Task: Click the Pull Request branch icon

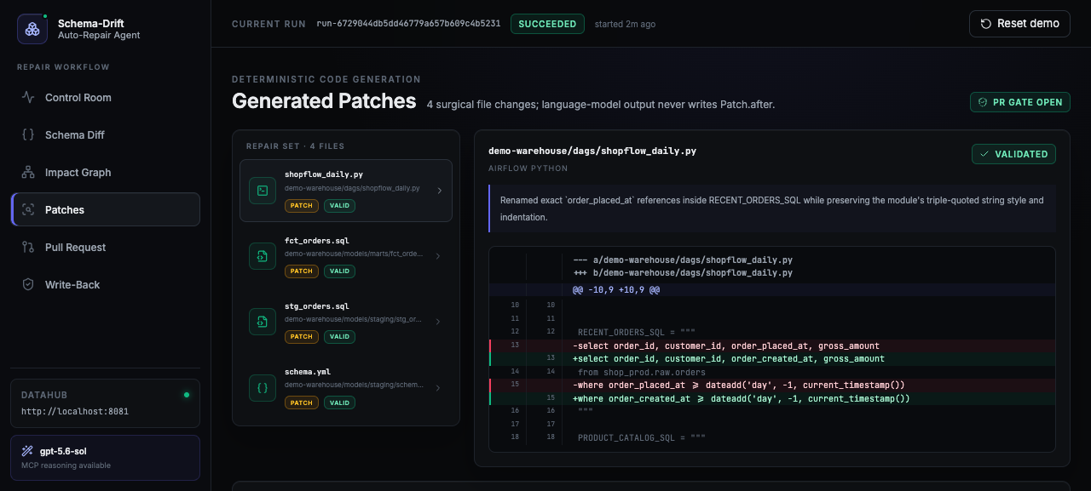Action: coord(28,247)
